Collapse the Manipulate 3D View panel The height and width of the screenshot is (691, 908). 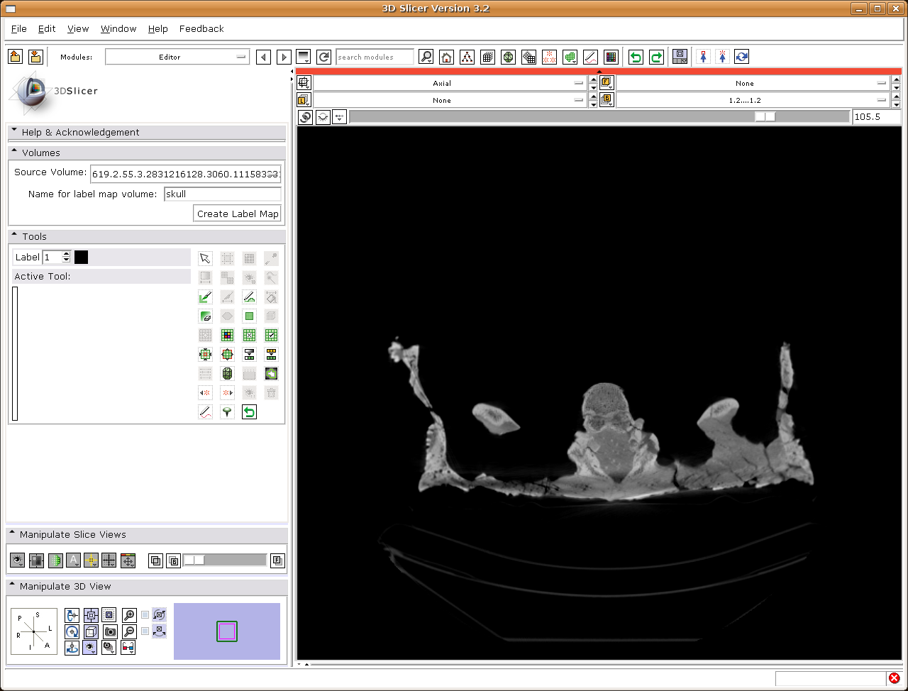point(146,586)
